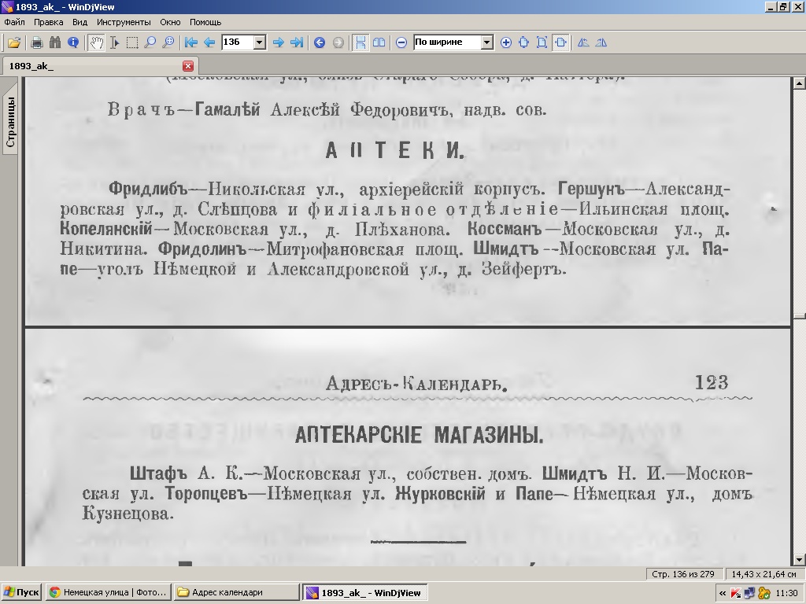The width and height of the screenshot is (806, 604).
Task: Click the page number field showing 136
Action: pyautogui.click(x=237, y=42)
